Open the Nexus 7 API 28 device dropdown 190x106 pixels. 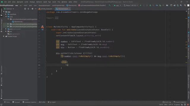(131, 5)
